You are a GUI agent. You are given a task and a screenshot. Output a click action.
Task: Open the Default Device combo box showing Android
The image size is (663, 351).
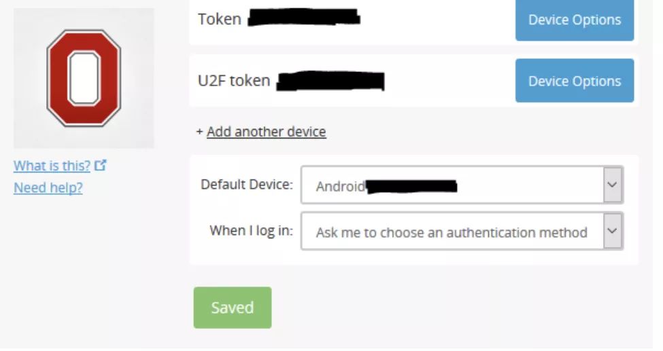coord(452,185)
